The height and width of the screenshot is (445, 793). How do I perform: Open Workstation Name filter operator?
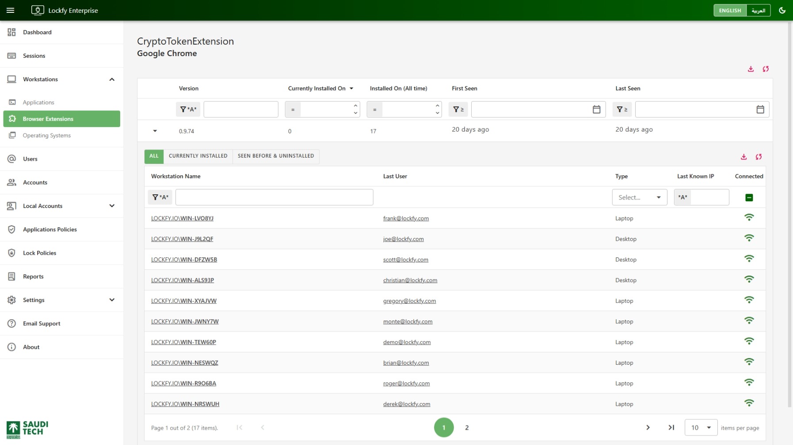coord(160,197)
